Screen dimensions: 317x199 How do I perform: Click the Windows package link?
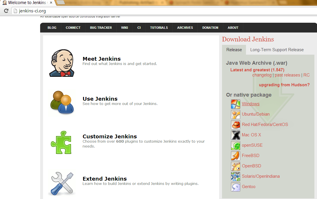tap(251, 104)
